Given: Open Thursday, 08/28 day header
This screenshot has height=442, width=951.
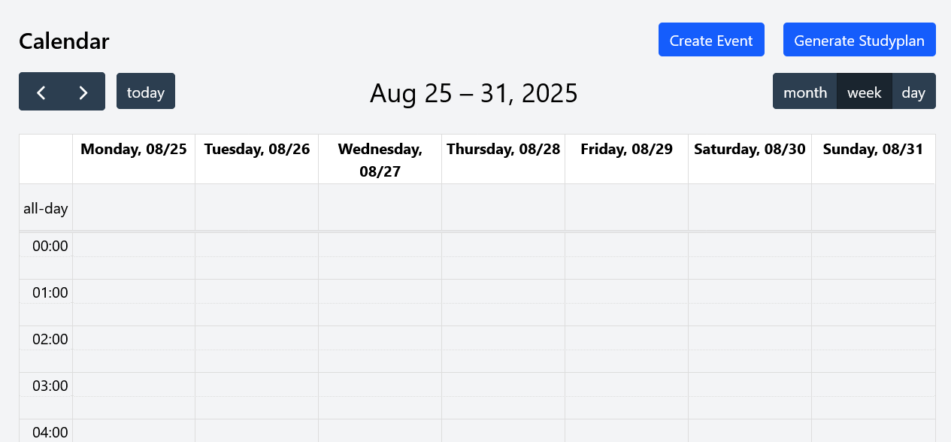Looking at the screenshot, I should (504, 149).
